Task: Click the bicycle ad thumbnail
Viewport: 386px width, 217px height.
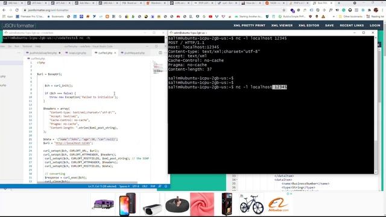Action: (252, 204)
